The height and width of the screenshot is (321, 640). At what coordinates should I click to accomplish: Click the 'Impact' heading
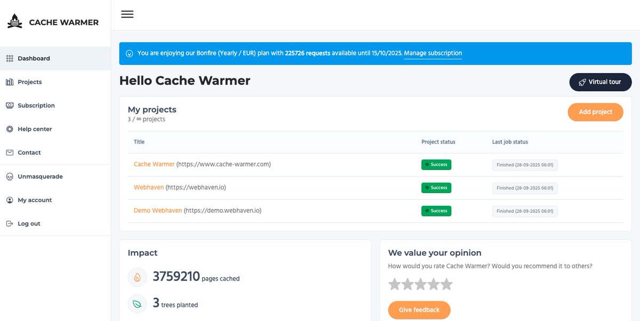(x=143, y=253)
